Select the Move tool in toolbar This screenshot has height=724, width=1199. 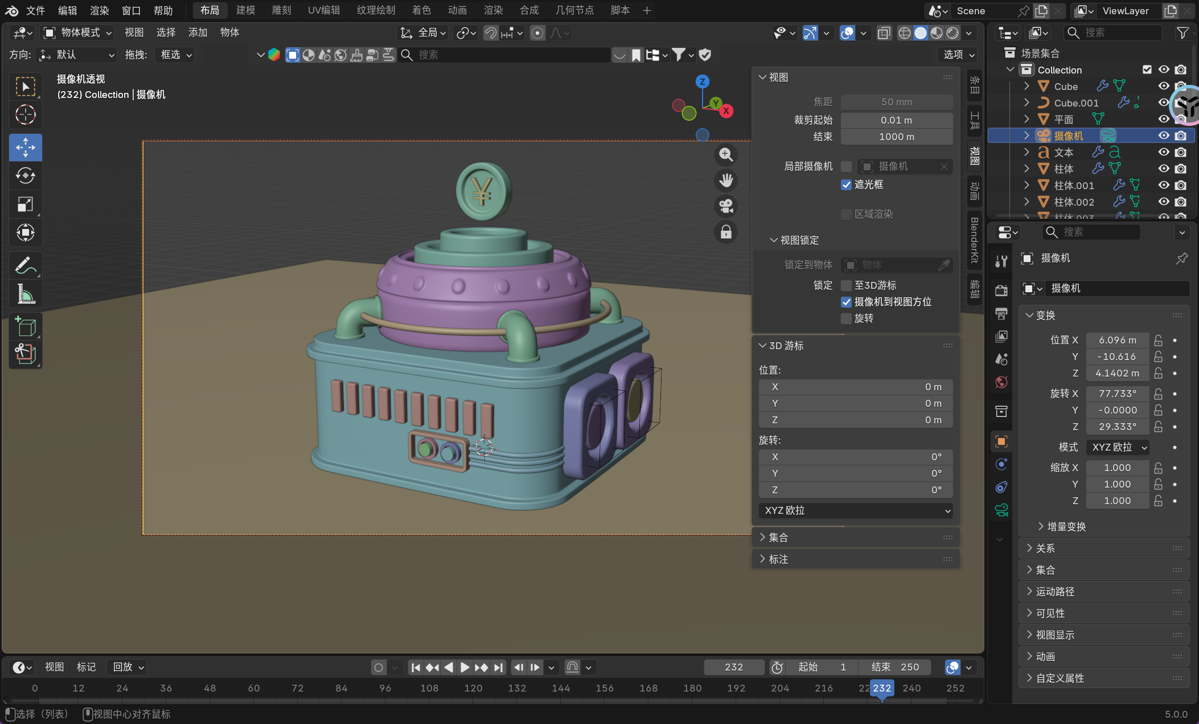click(x=25, y=148)
